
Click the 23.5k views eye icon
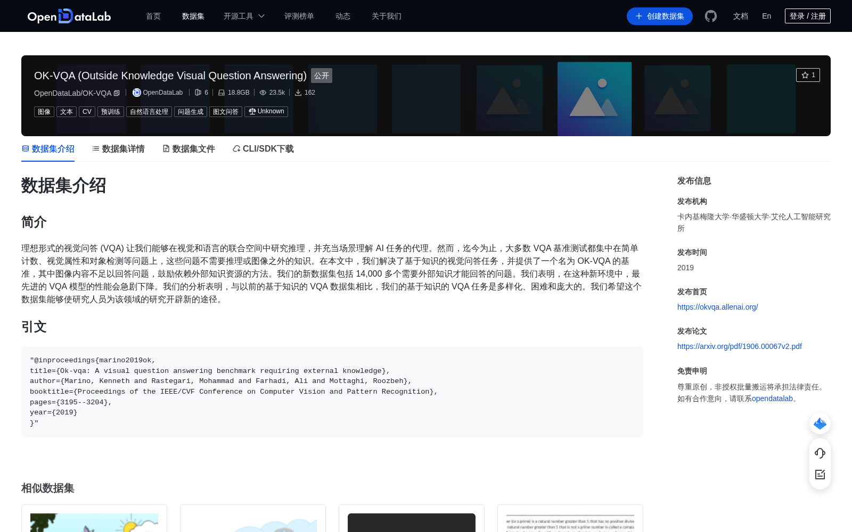click(263, 93)
